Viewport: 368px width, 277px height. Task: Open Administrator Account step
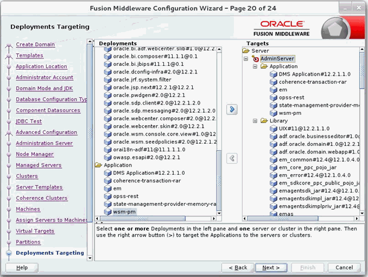(x=45, y=77)
